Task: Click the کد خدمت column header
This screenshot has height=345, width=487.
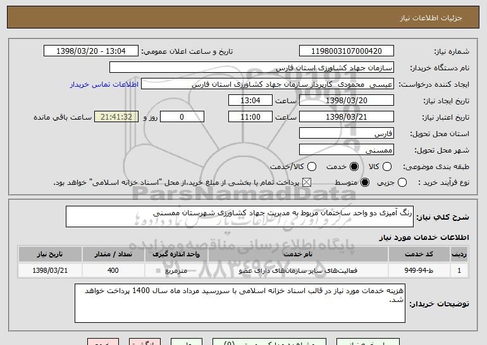Action: 419,254
